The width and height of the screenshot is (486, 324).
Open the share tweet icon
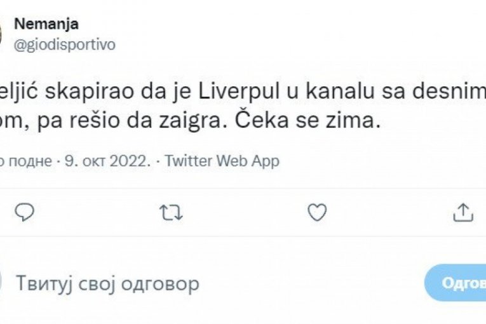click(x=463, y=213)
